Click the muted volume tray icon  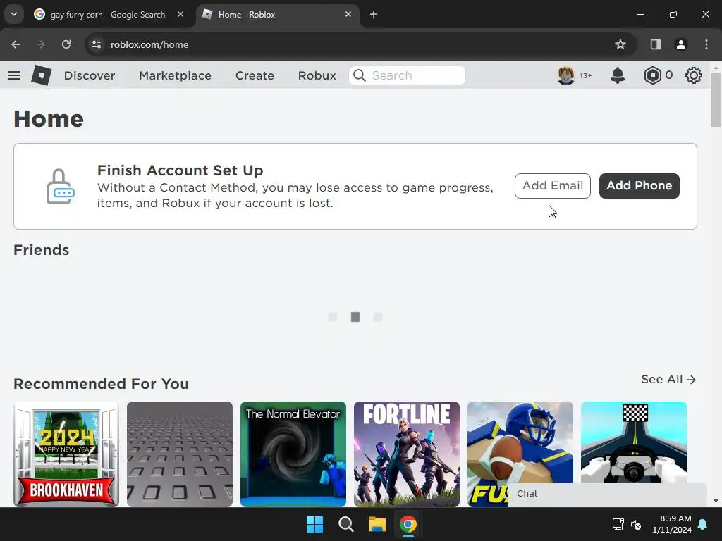click(x=636, y=524)
